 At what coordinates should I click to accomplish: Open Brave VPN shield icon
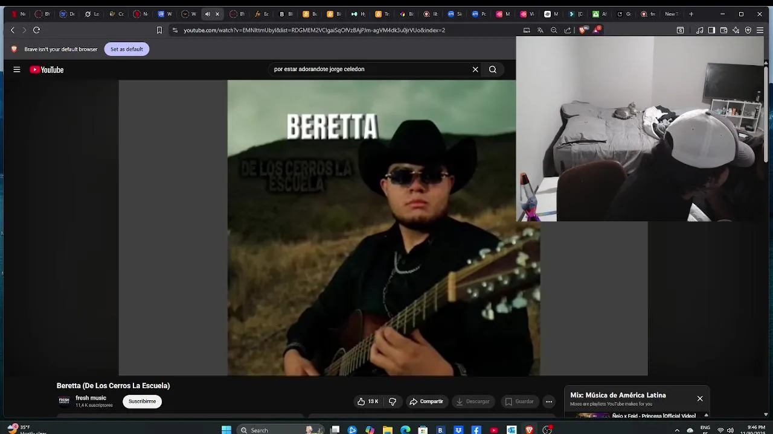[x=748, y=30]
